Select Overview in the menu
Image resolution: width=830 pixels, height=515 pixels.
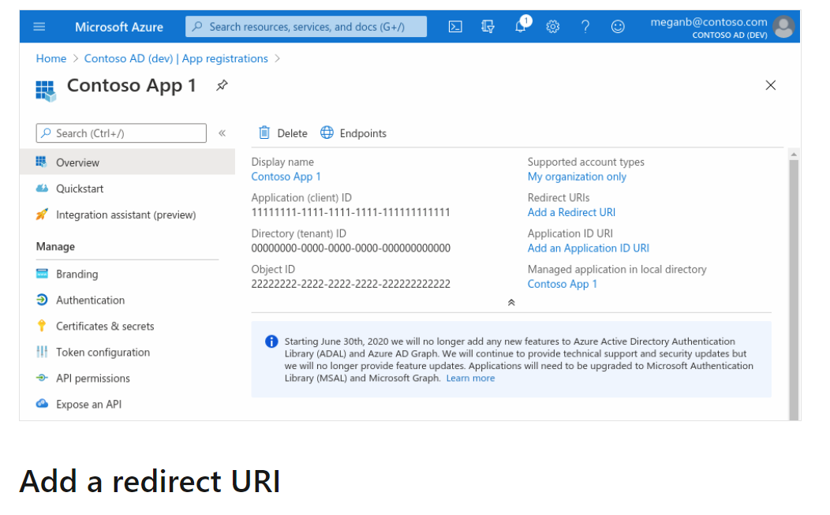tap(127, 162)
